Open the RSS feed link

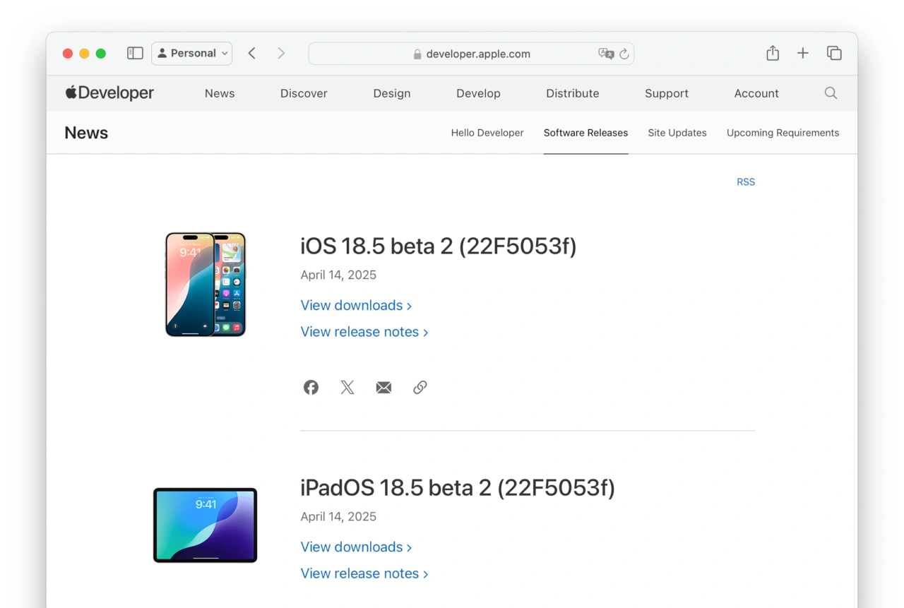[746, 182]
